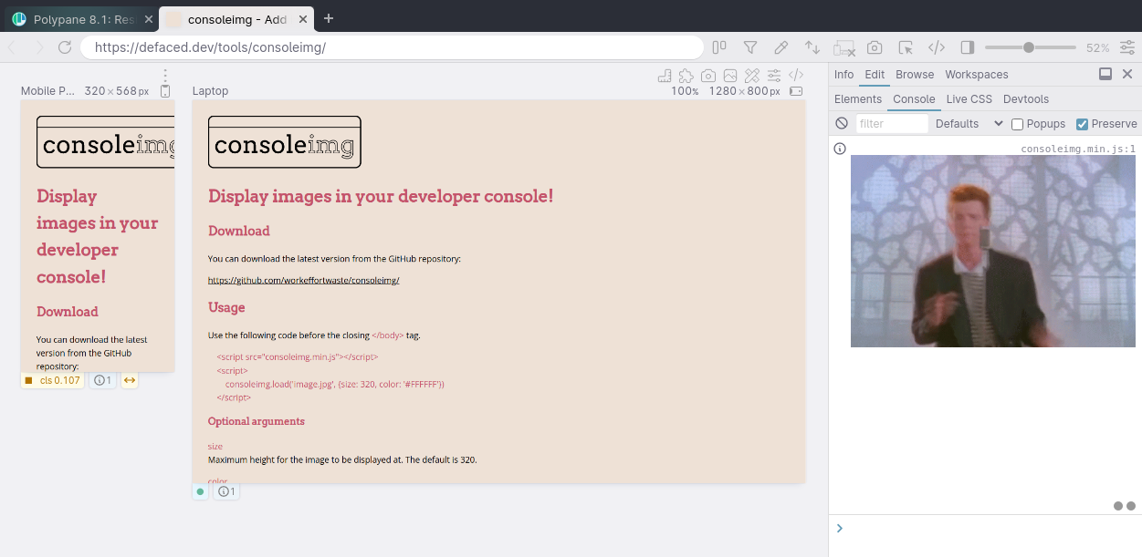The image size is (1142, 557).
Task: Switch to the Workspaces tab
Action: coord(977,75)
